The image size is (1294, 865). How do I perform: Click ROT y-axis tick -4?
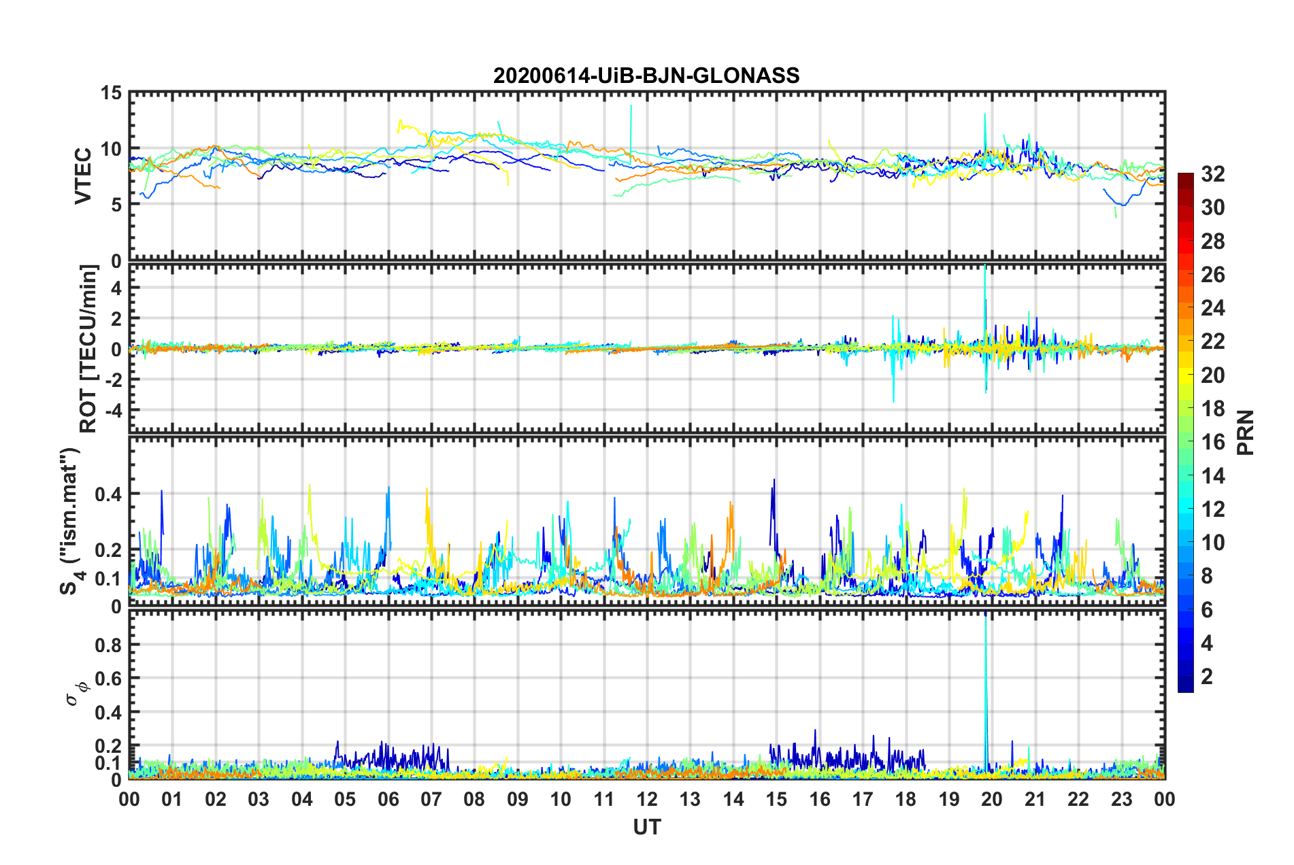pos(112,410)
